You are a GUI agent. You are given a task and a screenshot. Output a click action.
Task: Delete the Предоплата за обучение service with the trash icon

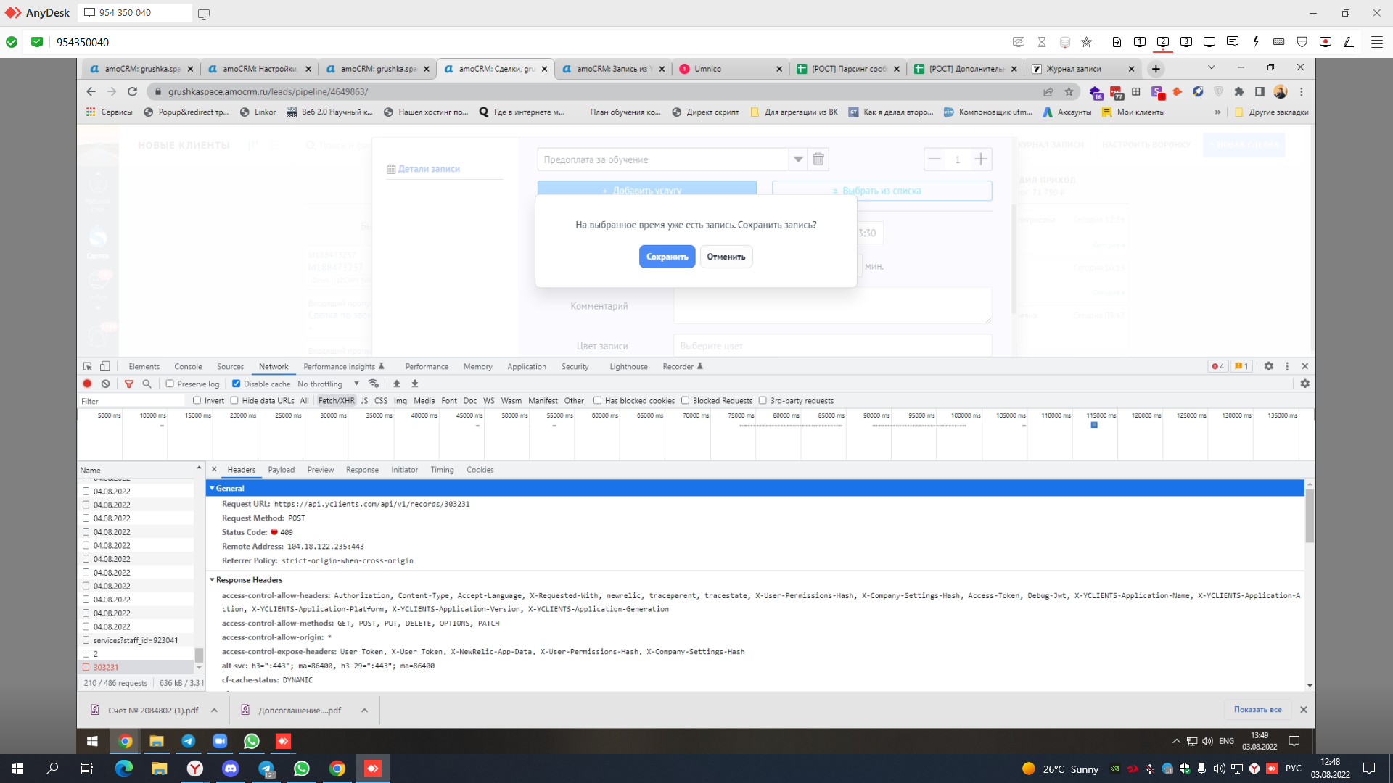[x=818, y=159]
